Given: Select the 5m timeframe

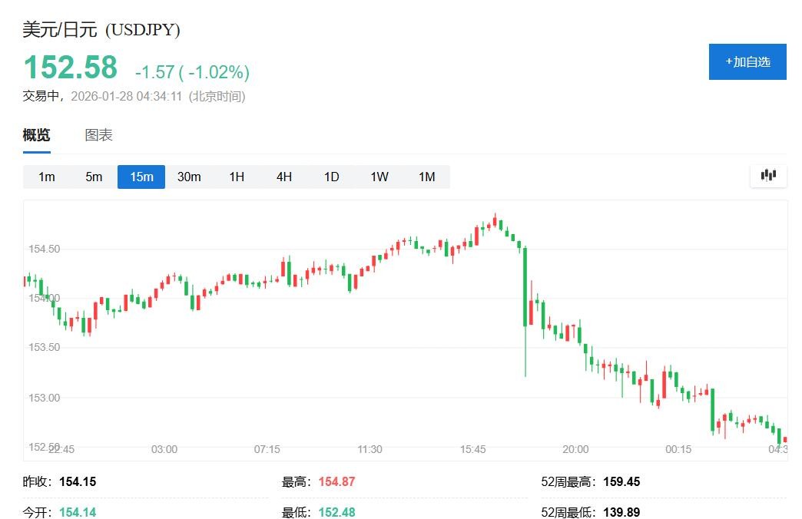Looking at the screenshot, I should tap(94, 177).
